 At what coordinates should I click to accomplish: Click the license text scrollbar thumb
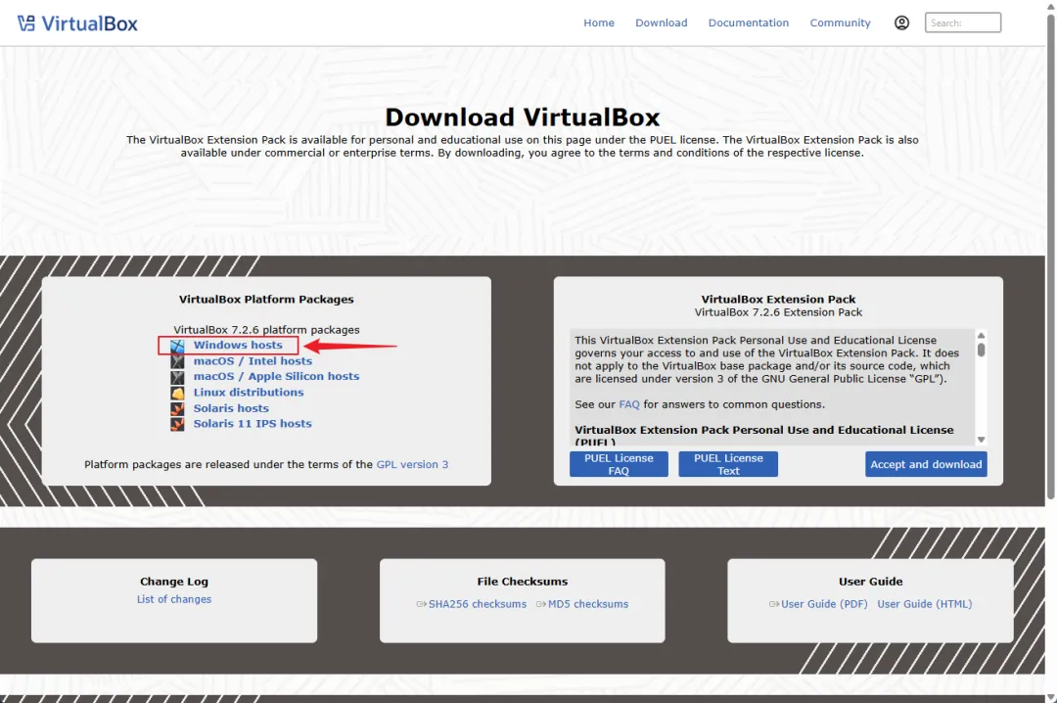point(982,350)
